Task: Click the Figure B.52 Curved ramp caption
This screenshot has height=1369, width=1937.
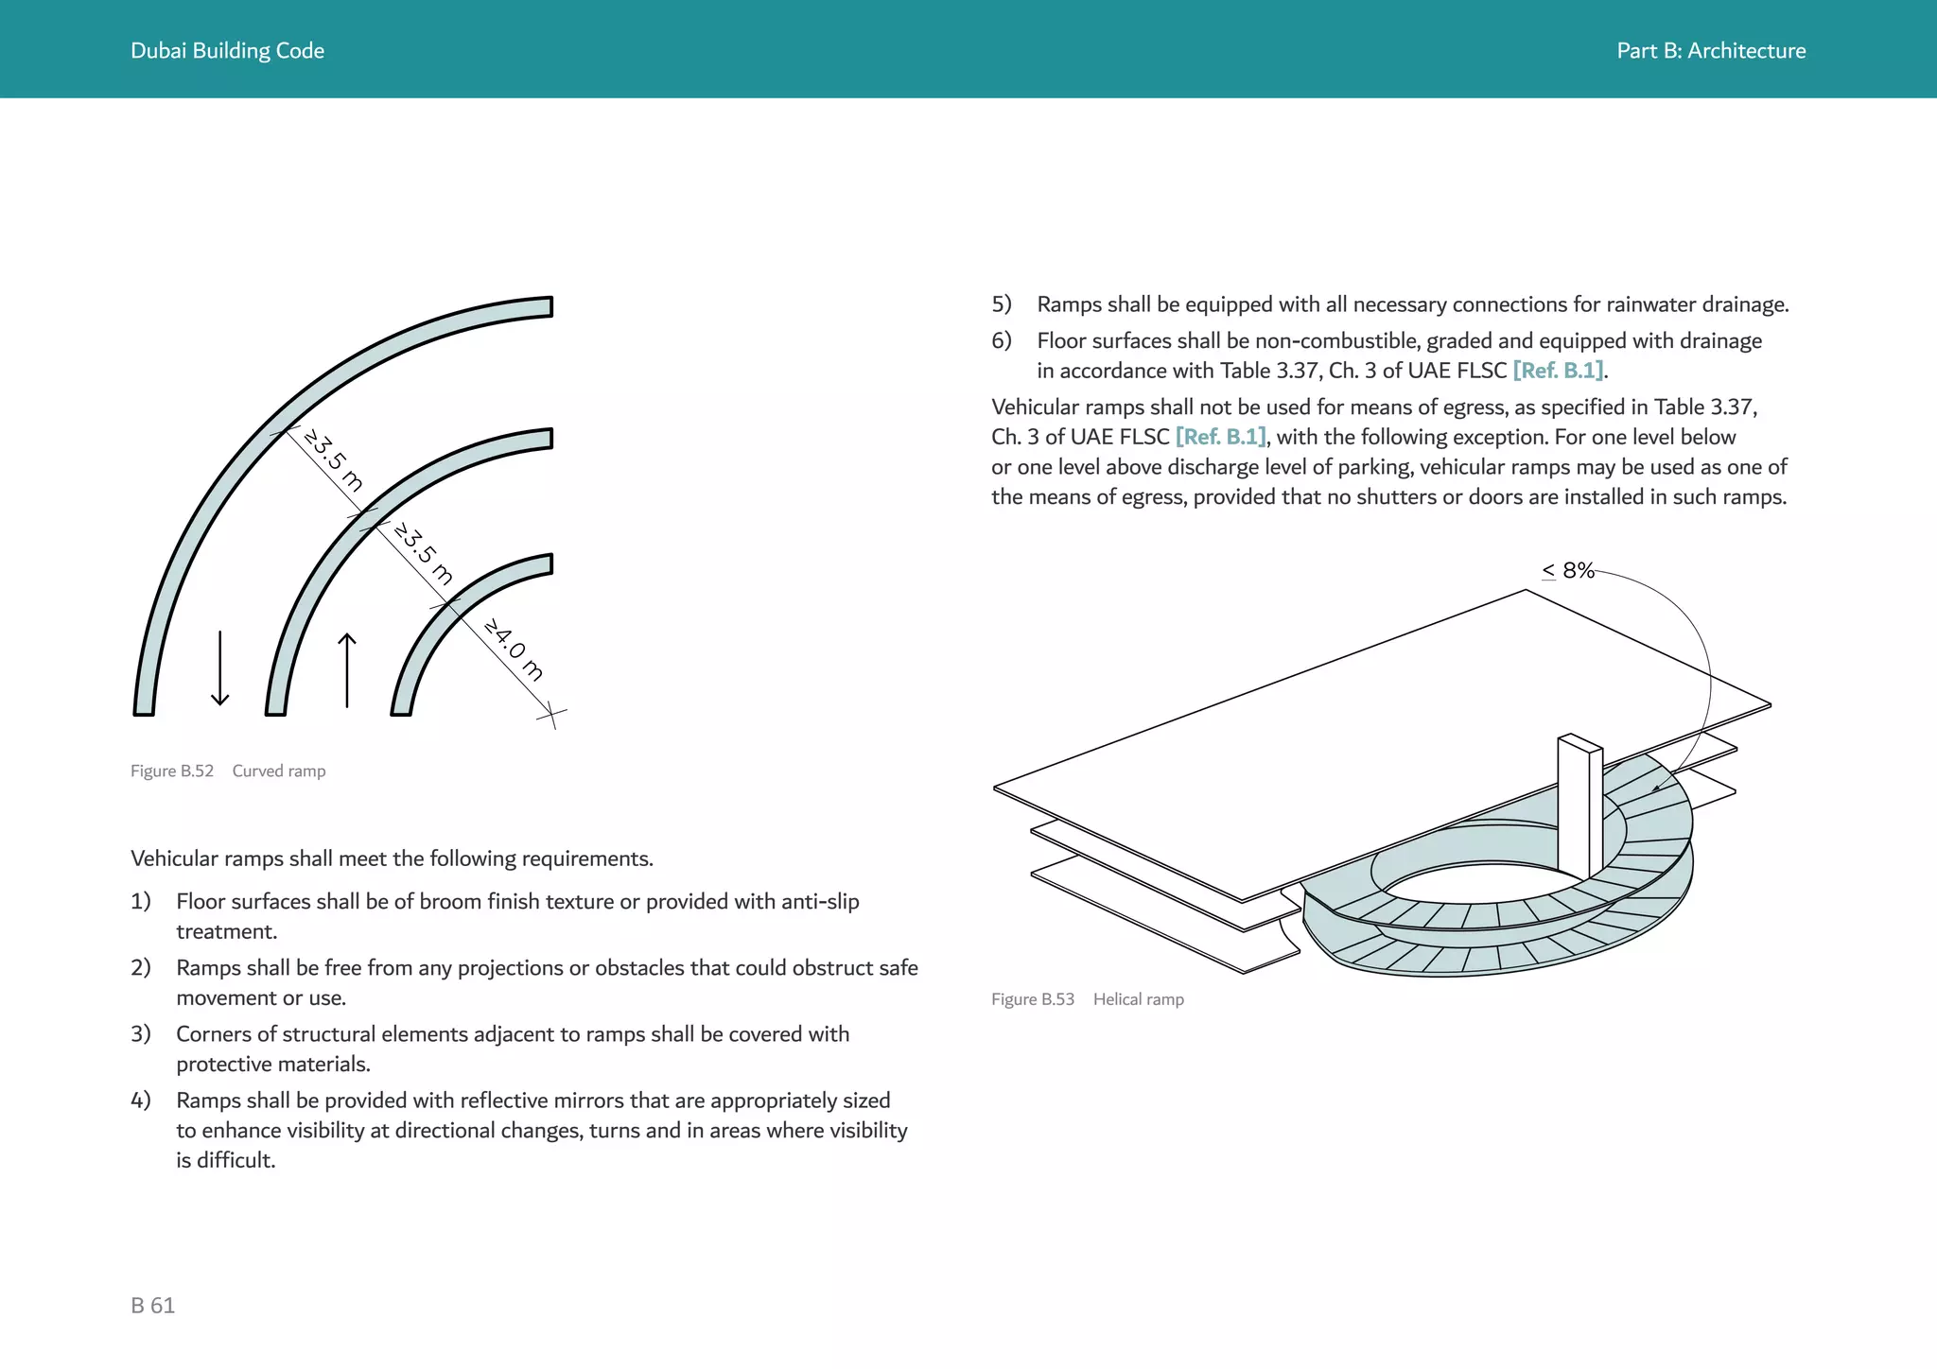Action: pos(228,771)
